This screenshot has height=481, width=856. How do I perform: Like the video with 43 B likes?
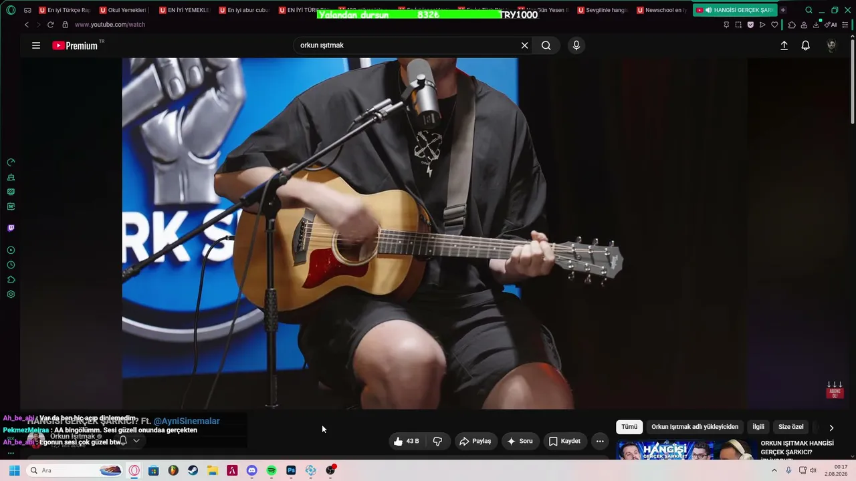407,441
